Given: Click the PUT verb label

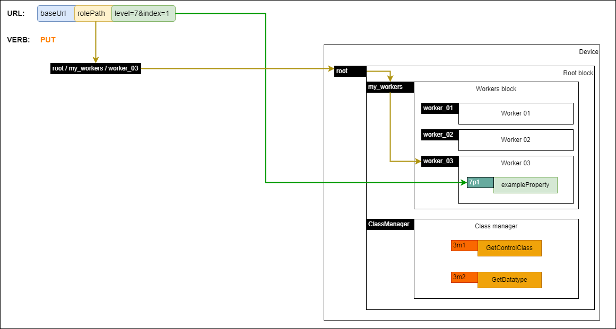Looking at the screenshot, I should [48, 40].
